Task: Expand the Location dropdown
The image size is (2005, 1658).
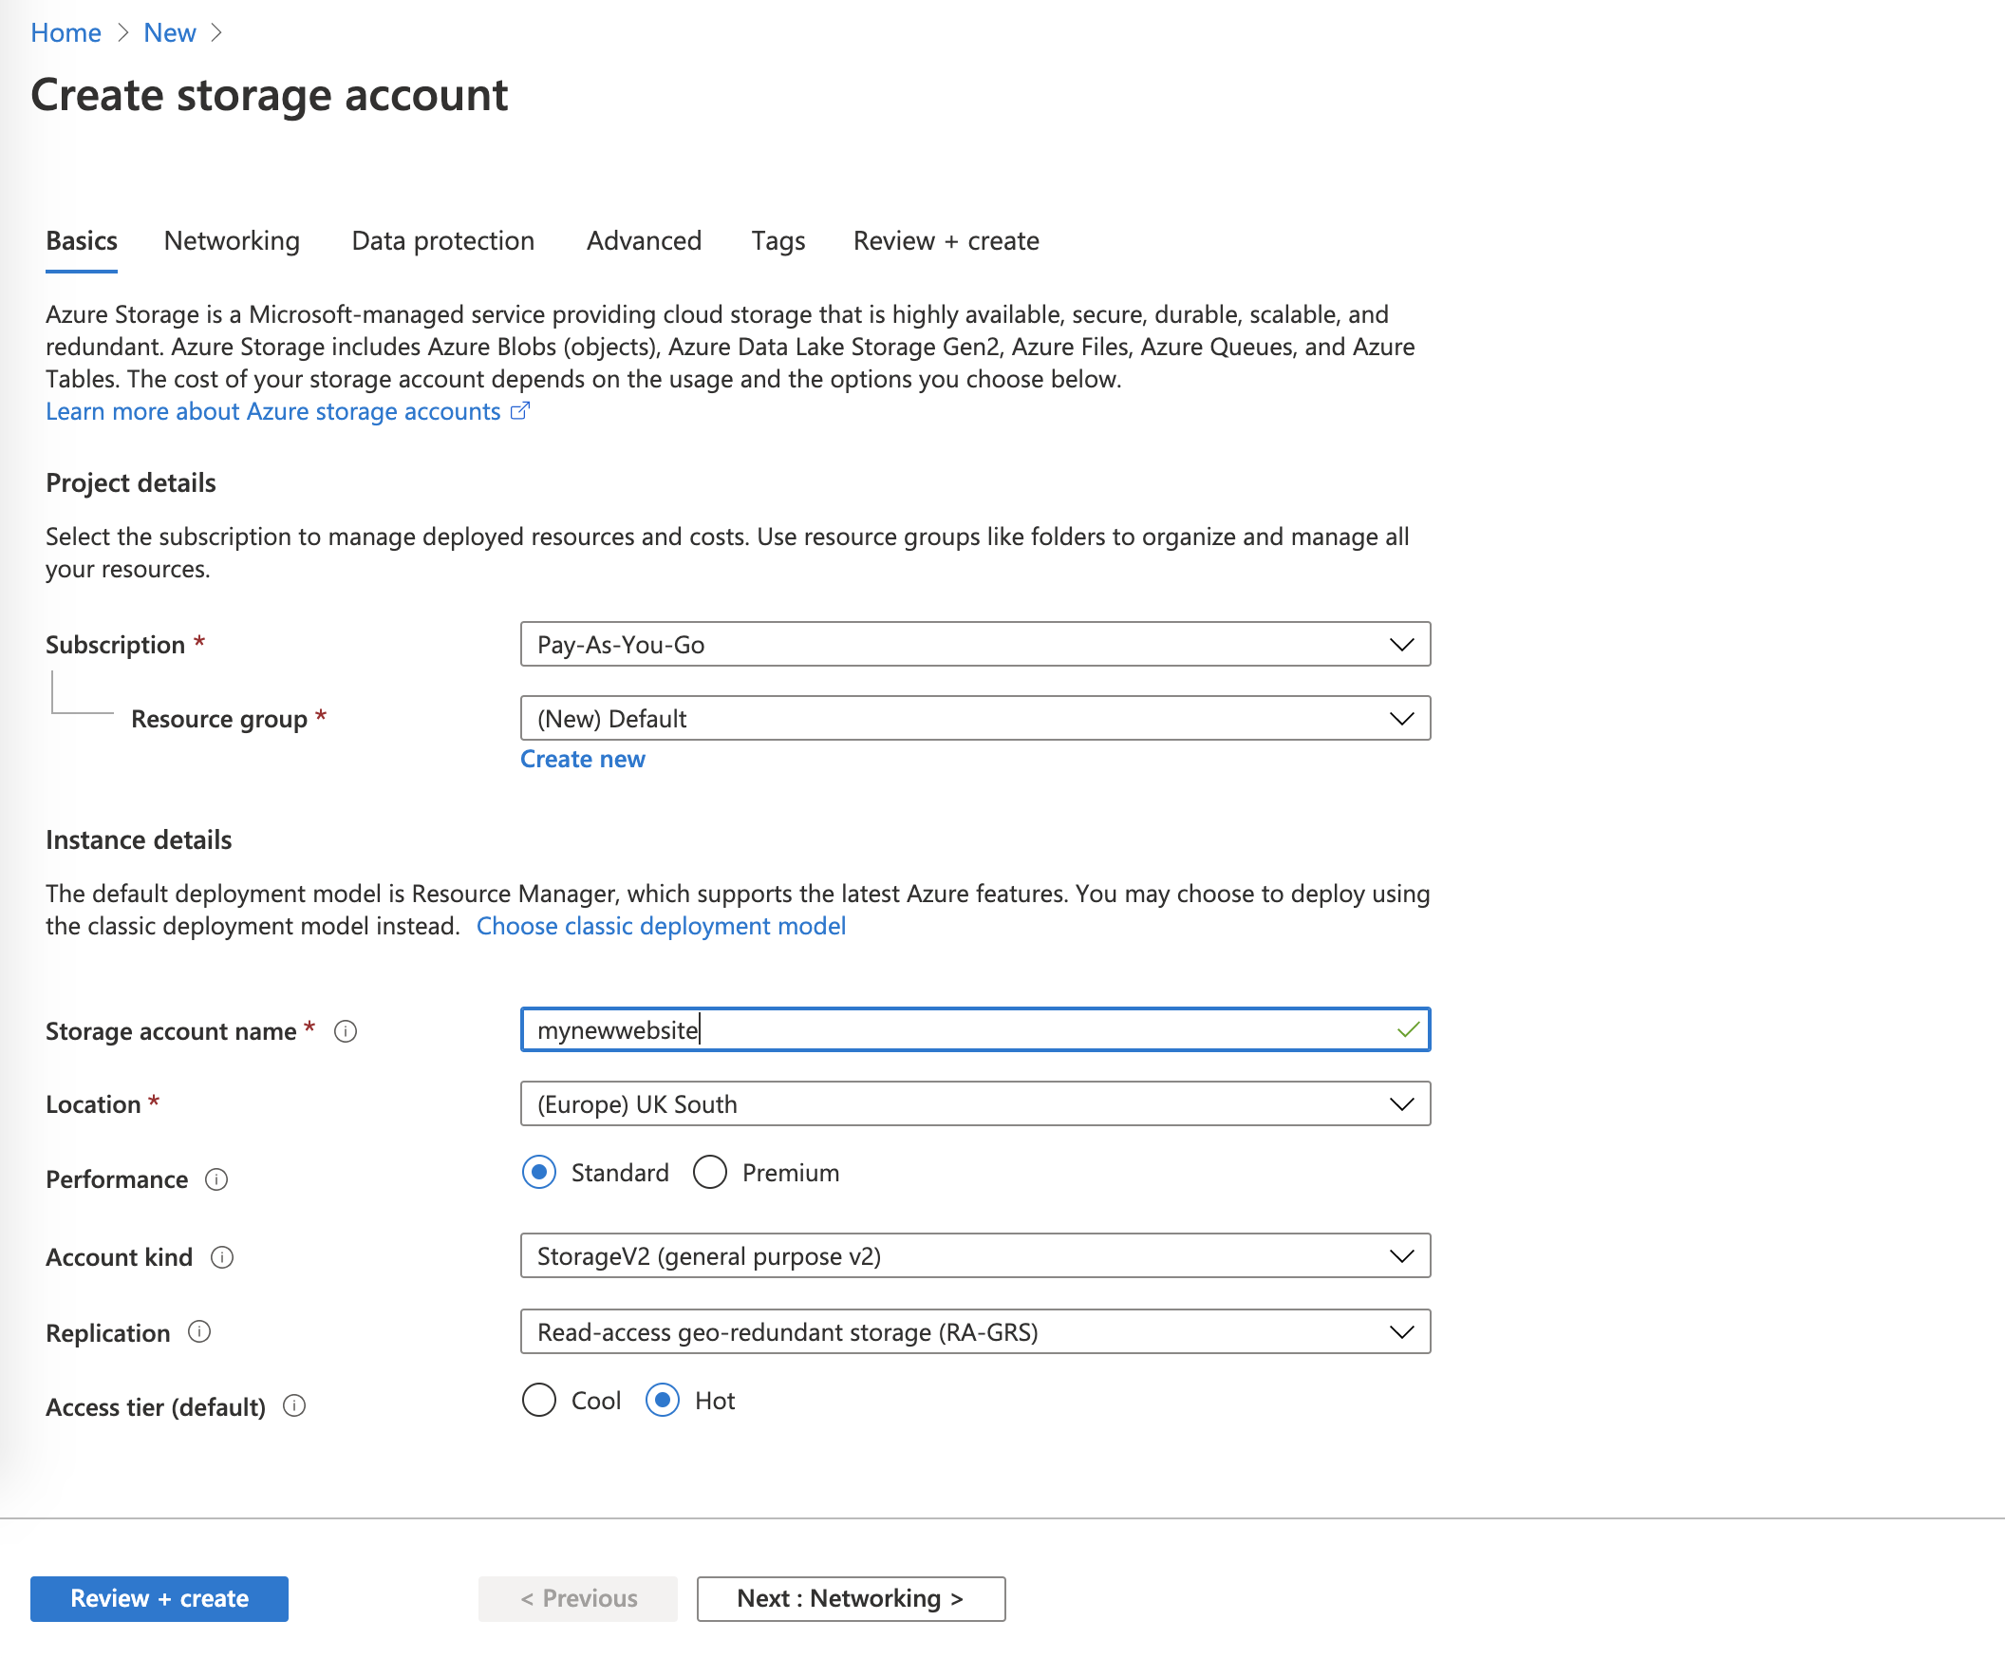Action: tap(975, 1104)
